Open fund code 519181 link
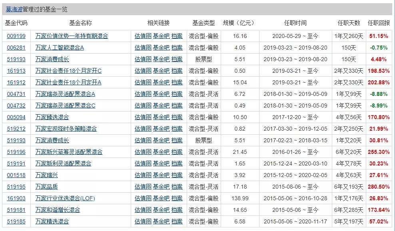Image resolution: width=395 pixels, height=231 pixels. [x=16, y=210]
